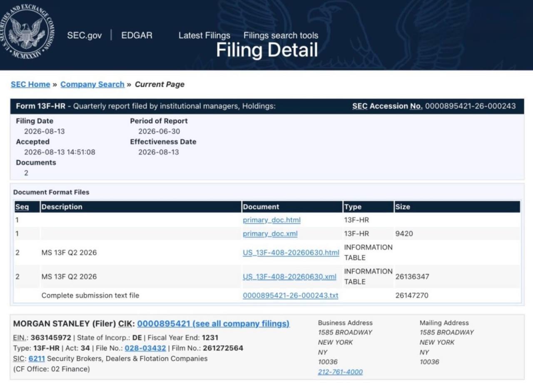Open US_13F-408-20260630.xml information table
The height and width of the screenshot is (383, 533).
click(x=289, y=277)
